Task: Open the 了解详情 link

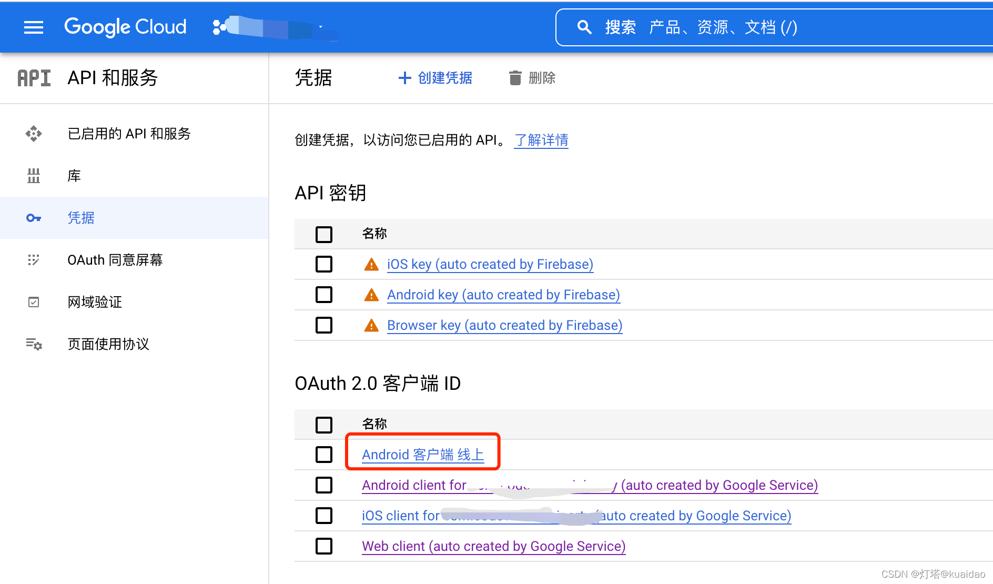Action: tap(541, 140)
